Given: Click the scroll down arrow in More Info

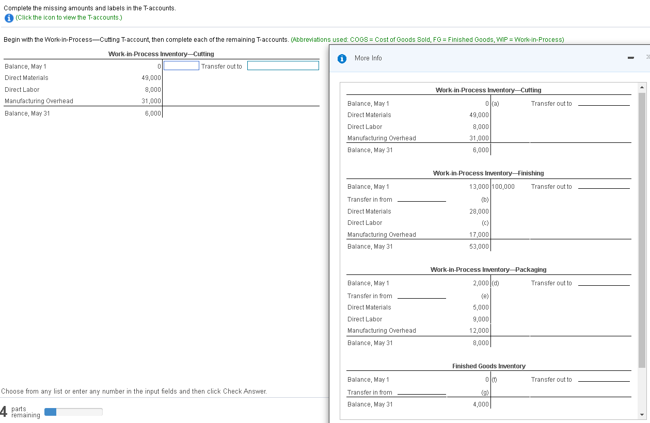Looking at the screenshot, I should point(642,415).
